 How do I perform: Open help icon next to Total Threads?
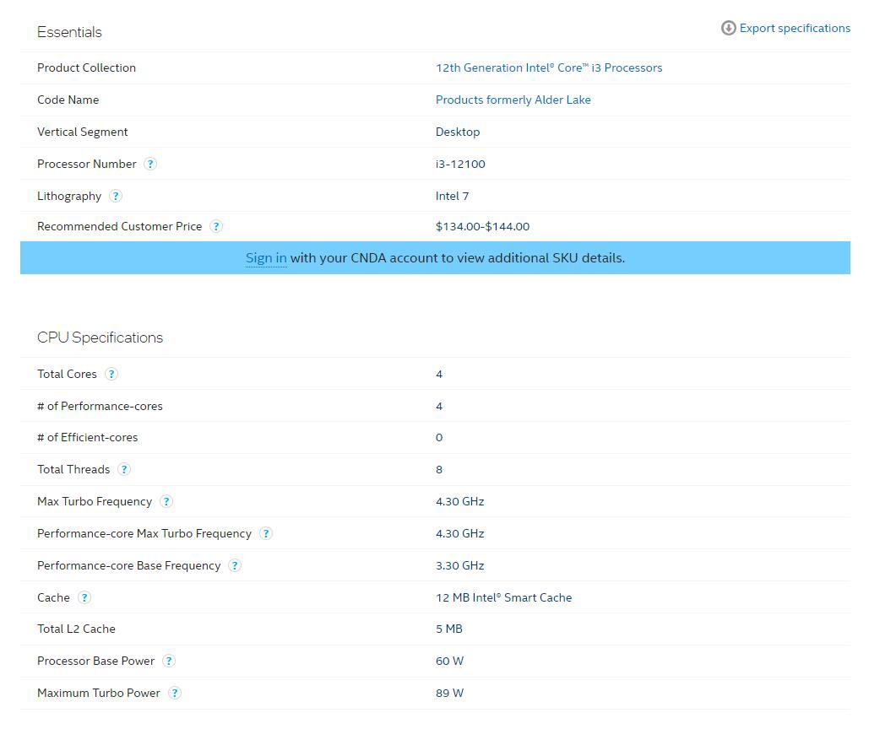pyautogui.click(x=124, y=469)
